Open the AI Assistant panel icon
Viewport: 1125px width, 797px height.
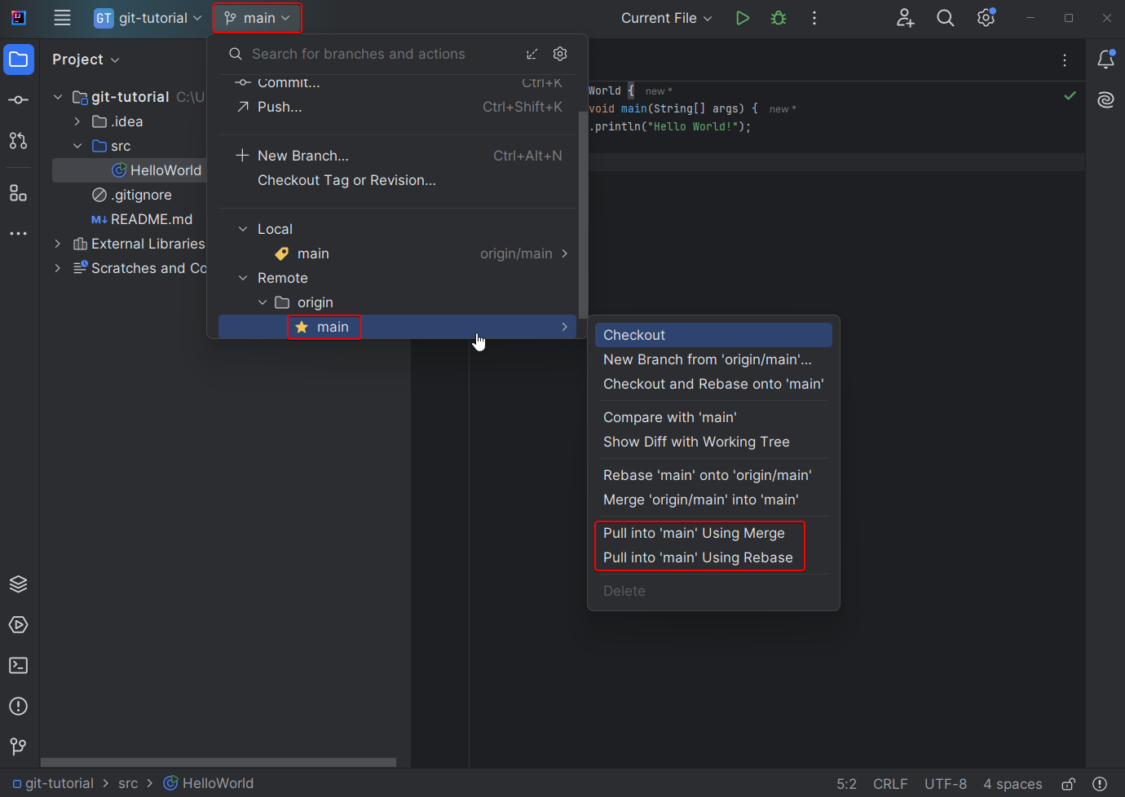coord(1105,100)
